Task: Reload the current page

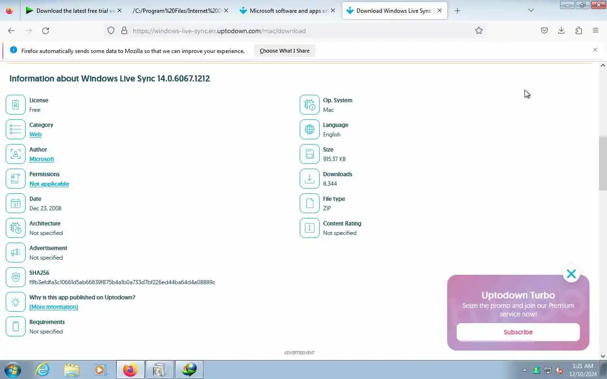Action: pos(46,31)
